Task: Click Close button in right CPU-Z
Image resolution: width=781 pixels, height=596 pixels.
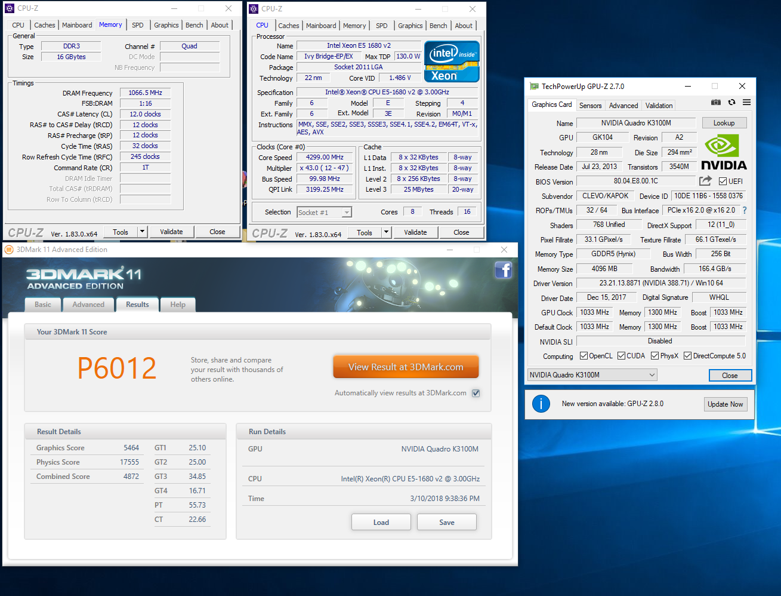Action: (x=461, y=232)
